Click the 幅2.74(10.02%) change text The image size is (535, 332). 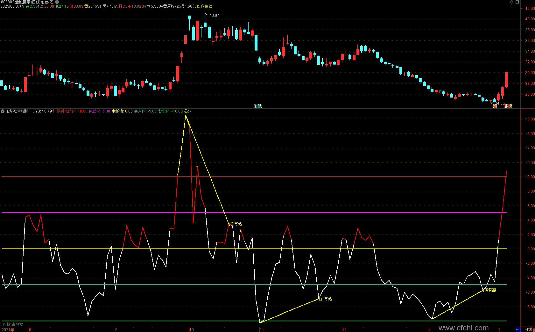(x=132, y=6)
